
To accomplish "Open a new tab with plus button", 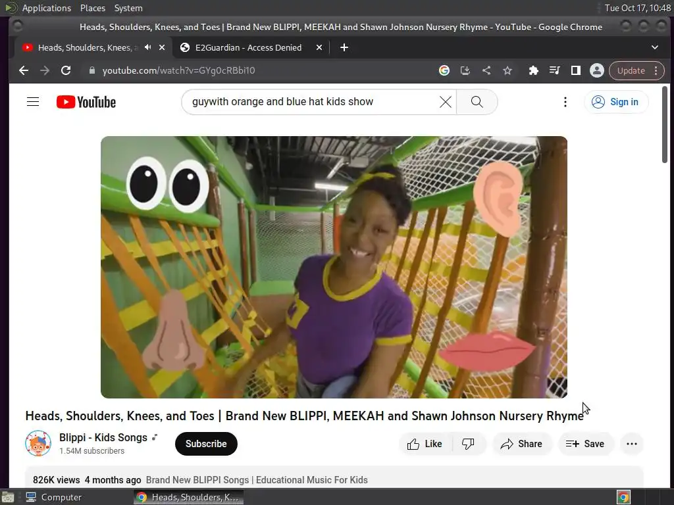I will tap(344, 47).
